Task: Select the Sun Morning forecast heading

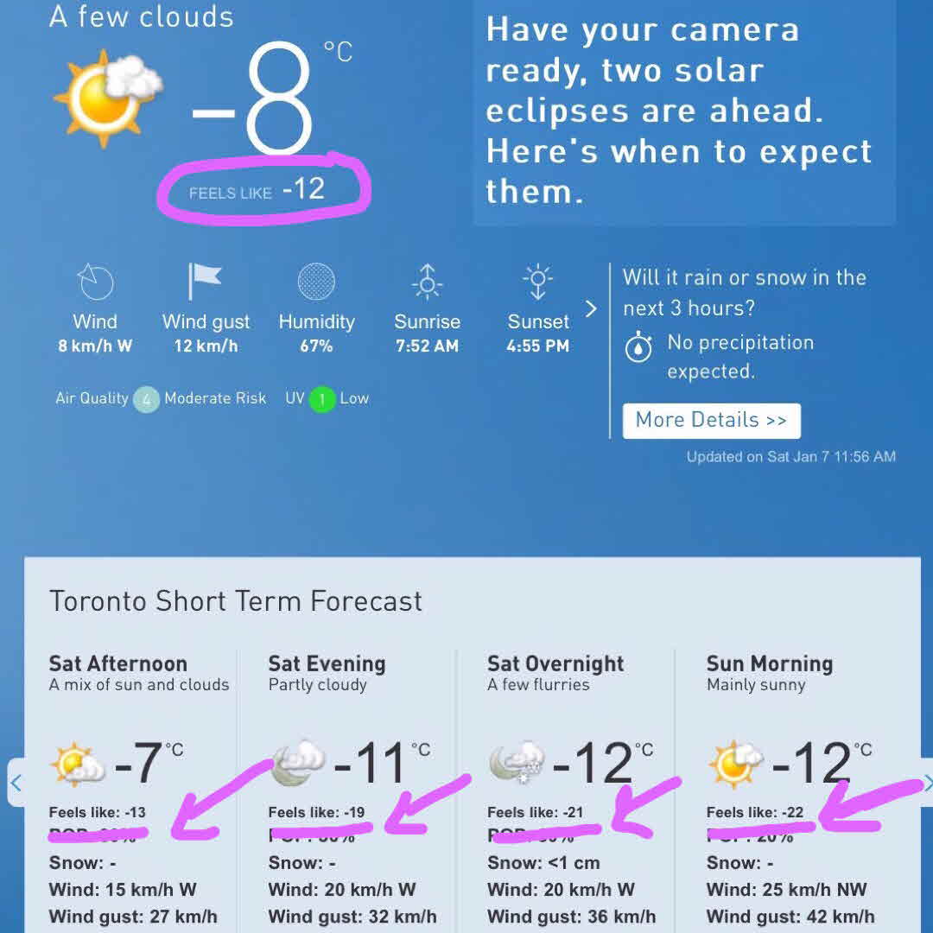Action: (770, 663)
